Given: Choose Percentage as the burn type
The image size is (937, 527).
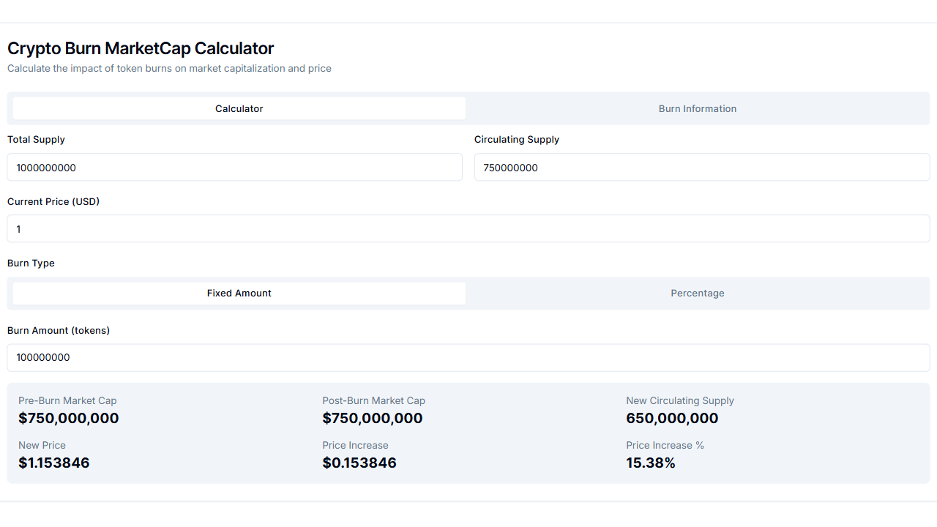Looking at the screenshot, I should (697, 293).
